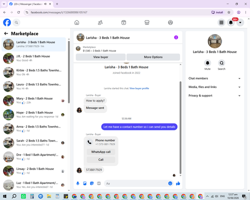This screenshot has width=250, height=200.
Task: Open the Hope 2 Beds 1 Bath House chat
Action: pos(33,114)
